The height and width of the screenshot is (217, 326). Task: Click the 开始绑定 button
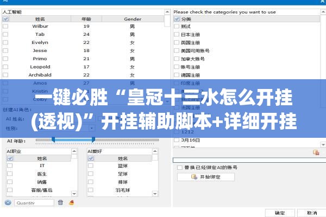click(x=206, y=177)
